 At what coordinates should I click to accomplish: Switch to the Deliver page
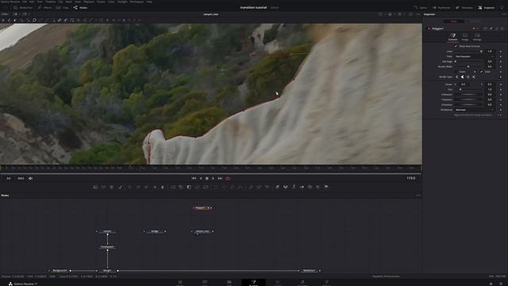point(326,283)
